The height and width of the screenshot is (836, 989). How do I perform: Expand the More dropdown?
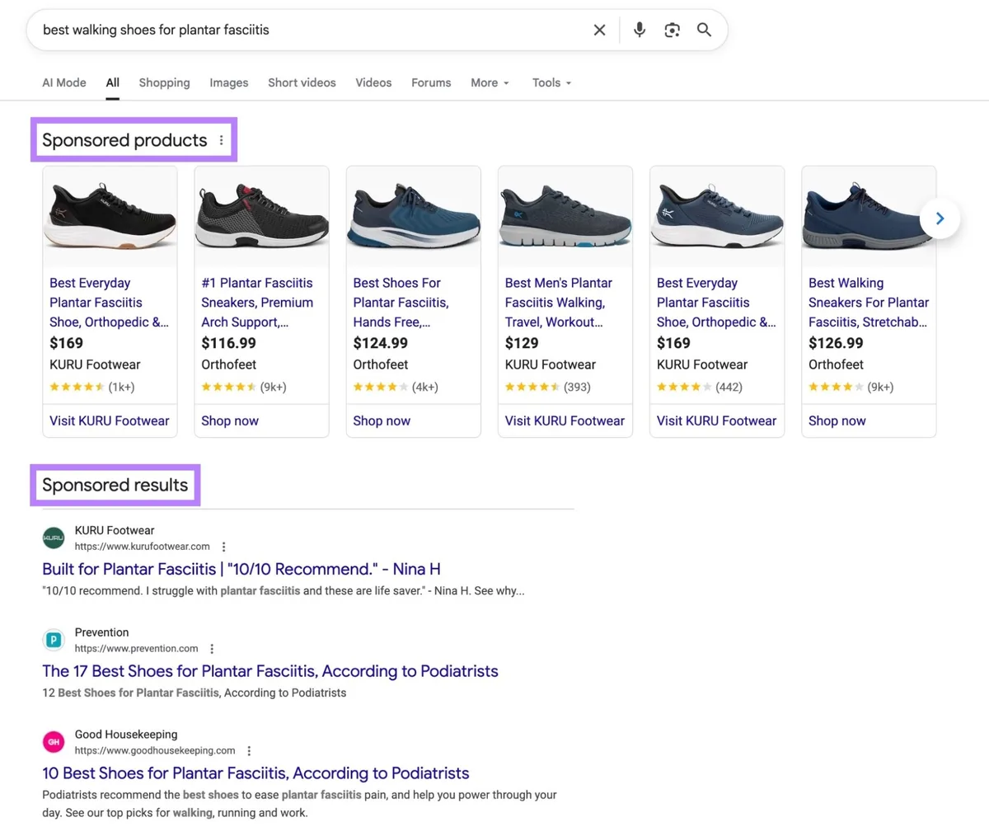click(x=490, y=82)
